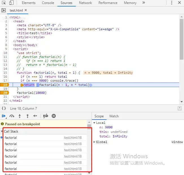Expand the Global scope section
184x175 pixels.
(94, 142)
